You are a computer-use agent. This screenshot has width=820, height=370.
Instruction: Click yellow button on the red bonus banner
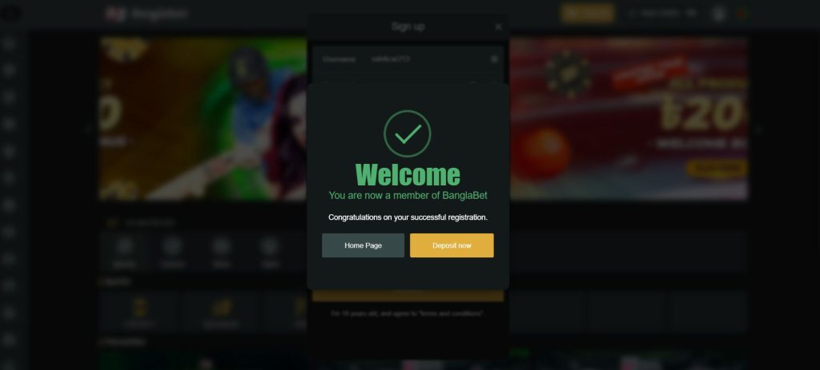[x=717, y=168]
